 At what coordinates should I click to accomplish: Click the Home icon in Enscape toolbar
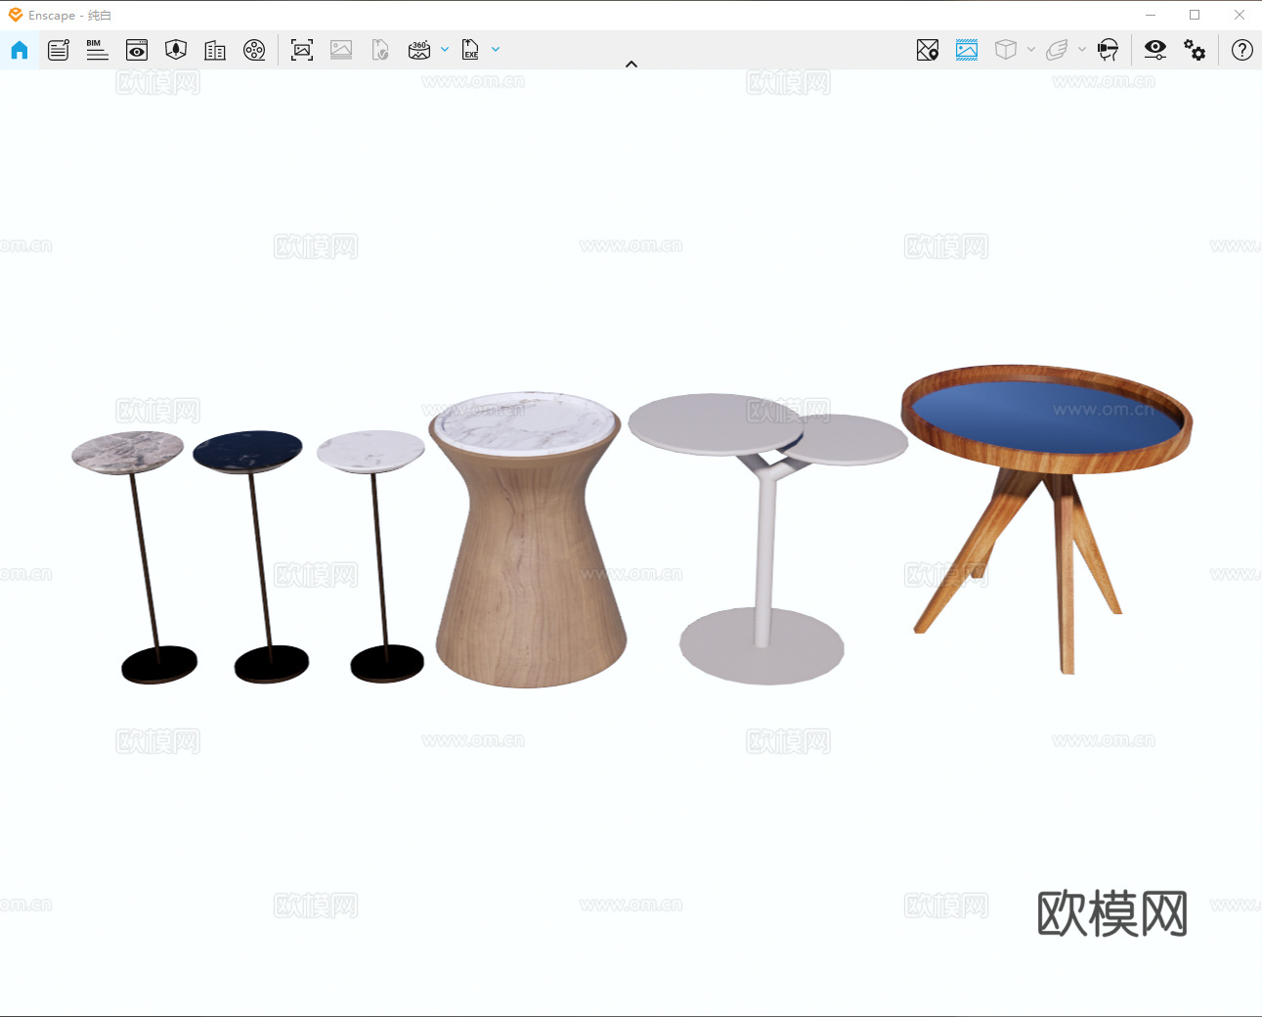20,50
